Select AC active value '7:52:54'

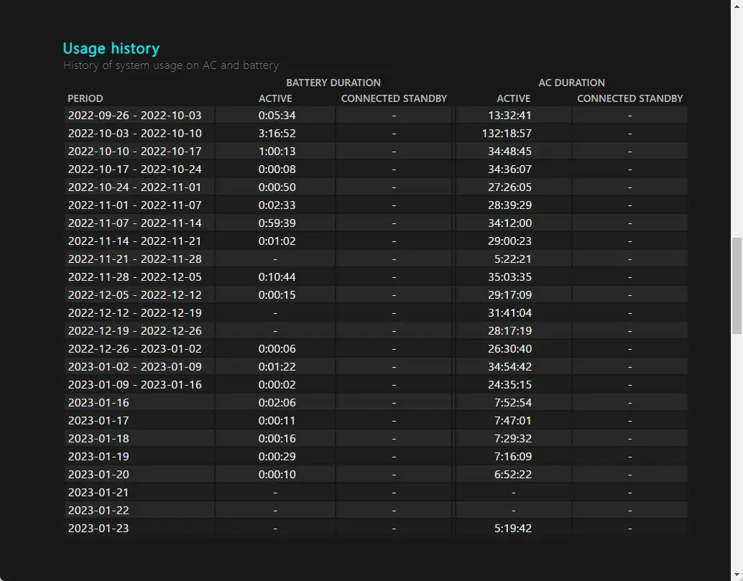513,403
